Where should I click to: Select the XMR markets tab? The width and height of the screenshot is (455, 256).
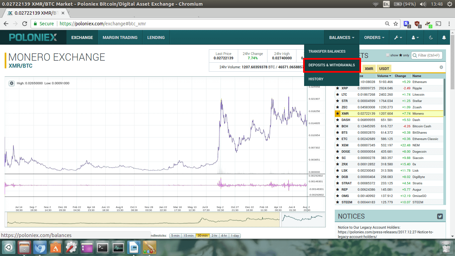[369, 69]
